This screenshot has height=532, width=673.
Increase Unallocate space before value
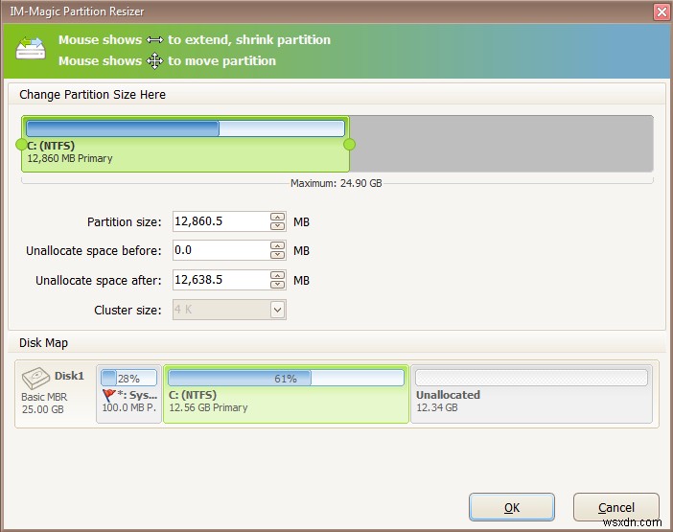[278, 245]
